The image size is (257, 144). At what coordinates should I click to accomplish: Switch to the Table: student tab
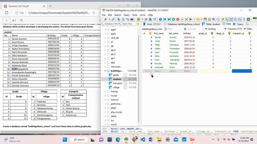(211, 24)
